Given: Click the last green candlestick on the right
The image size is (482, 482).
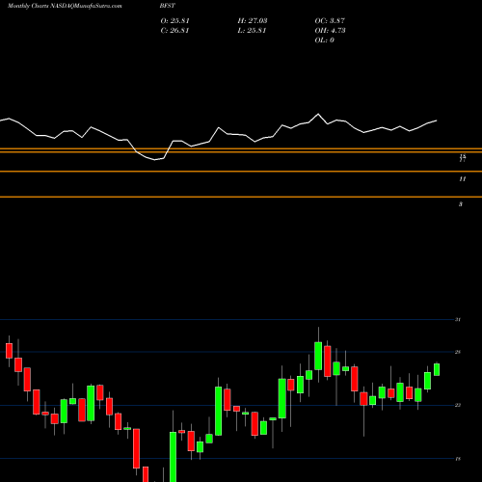Looking at the screenshot, I should click(x=437, y=369).
